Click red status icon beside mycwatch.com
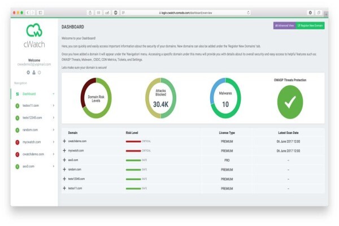339x226 pixels. (x=18, y=142)
